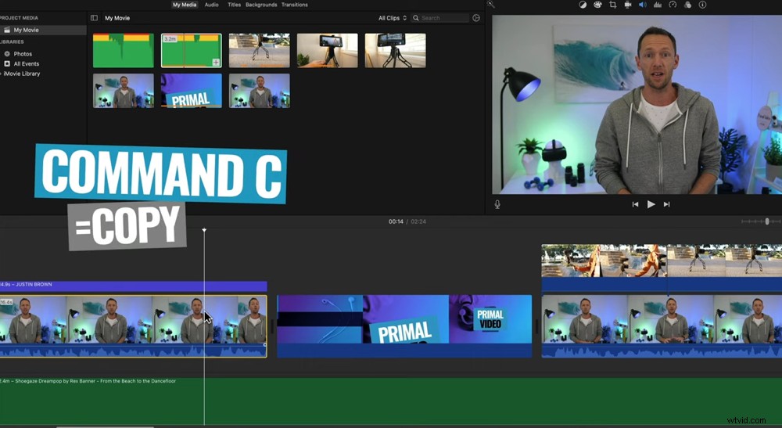
Task: Switch to the Transitions tab
Action: coord(294,5)
